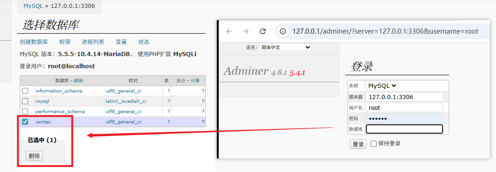
Task: Tick the information_schema database checkbox
Action: point(25,91)
